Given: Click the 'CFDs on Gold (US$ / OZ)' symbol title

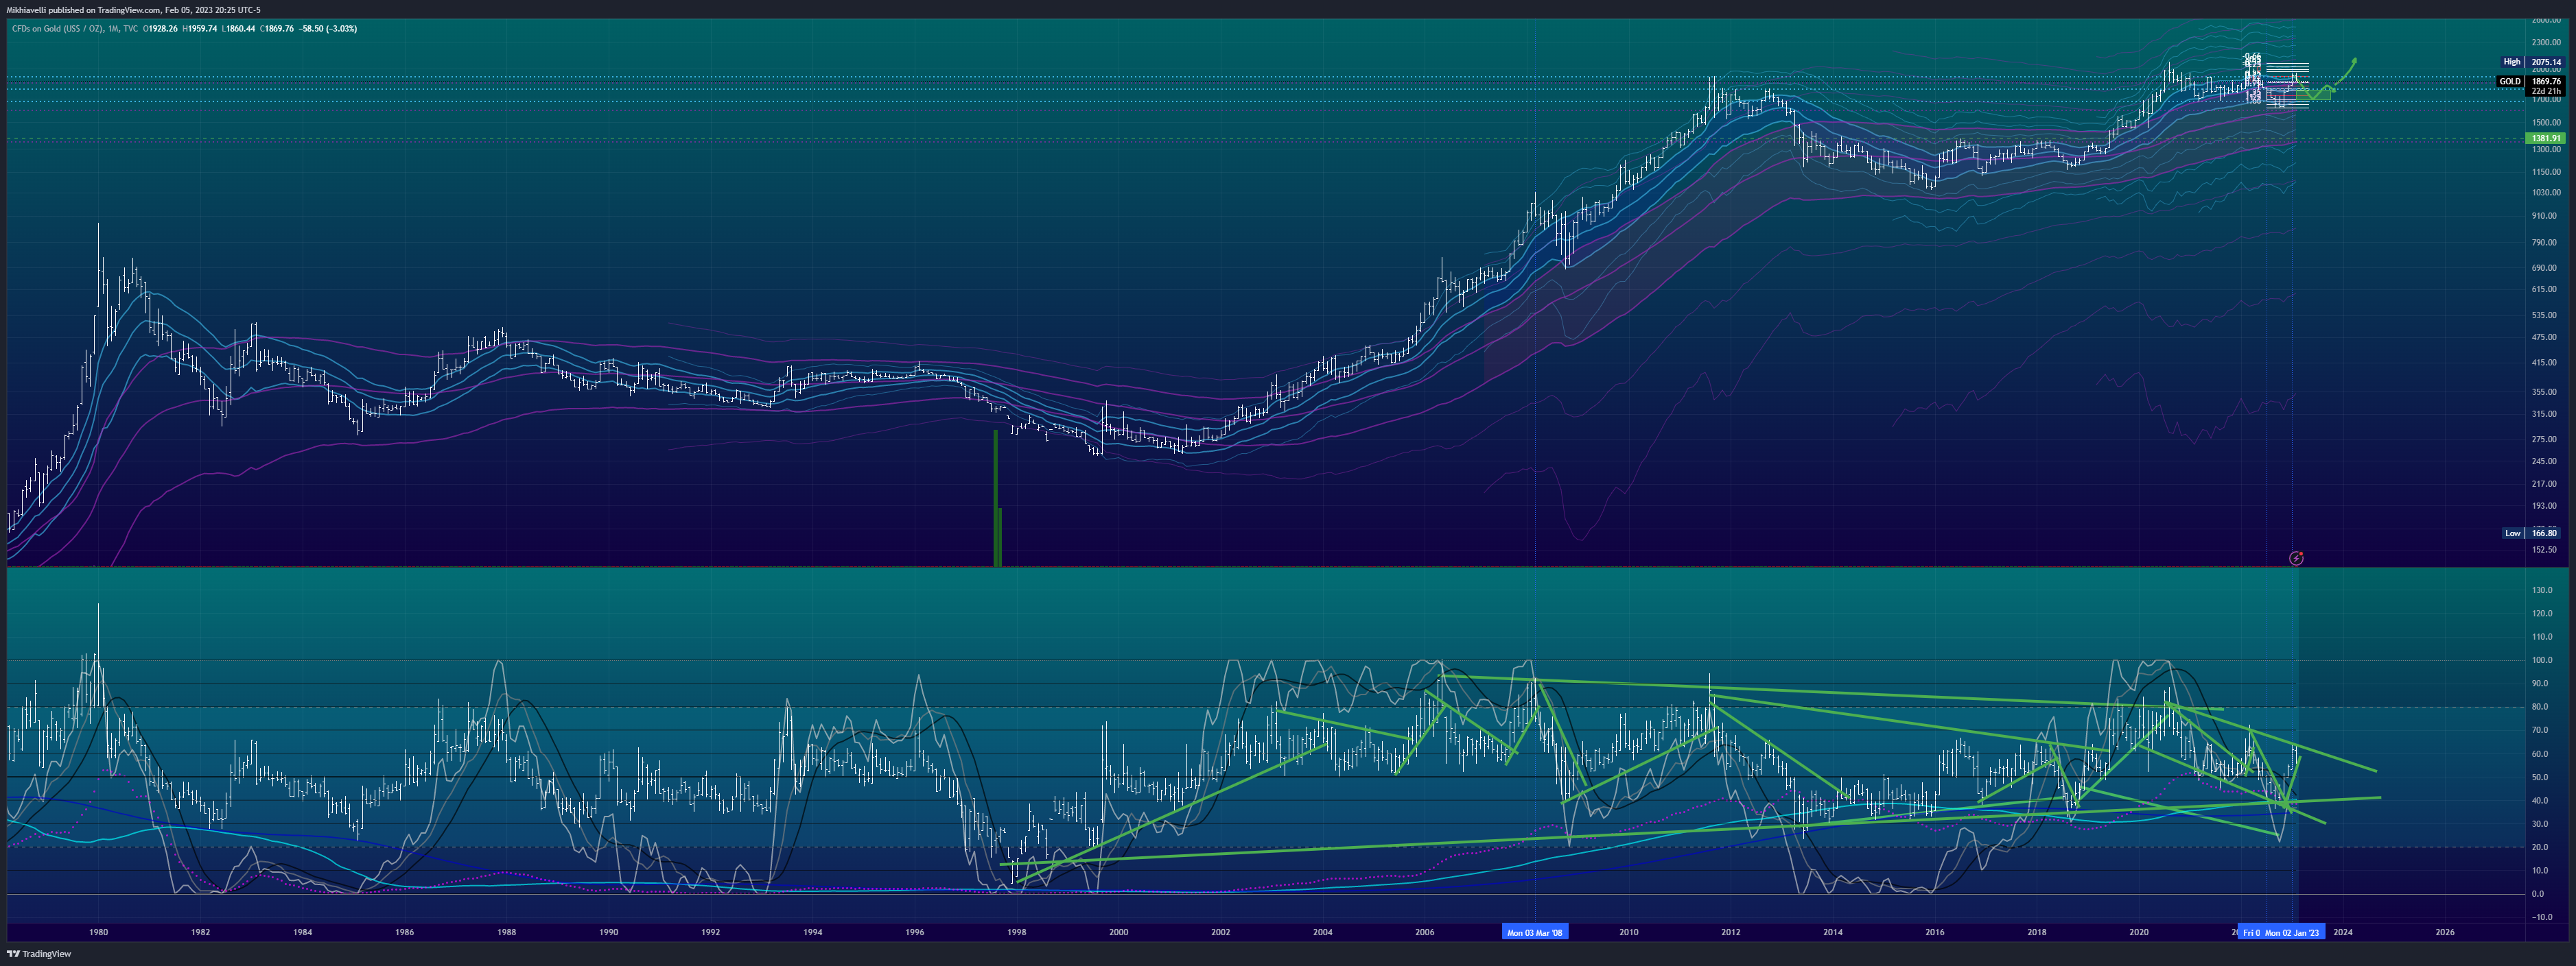Looking at the screenshot, I should click(x=57, y=29).
